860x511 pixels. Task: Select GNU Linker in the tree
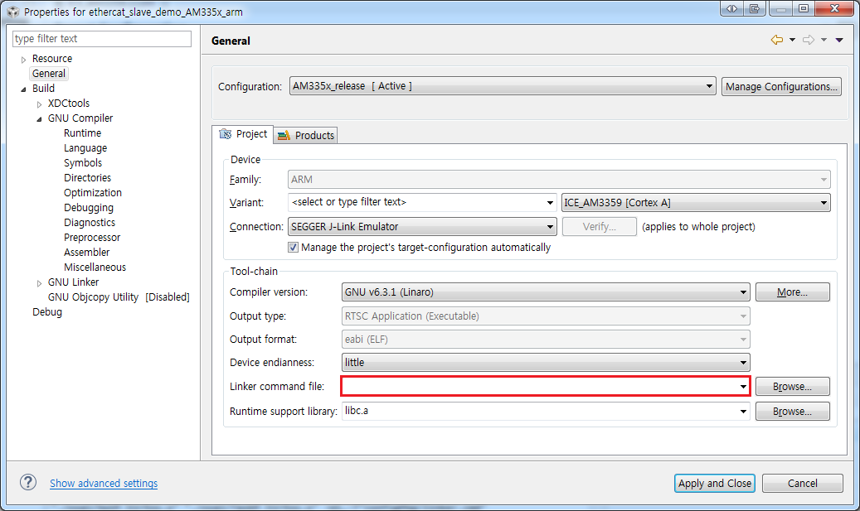tap(74, 282)
